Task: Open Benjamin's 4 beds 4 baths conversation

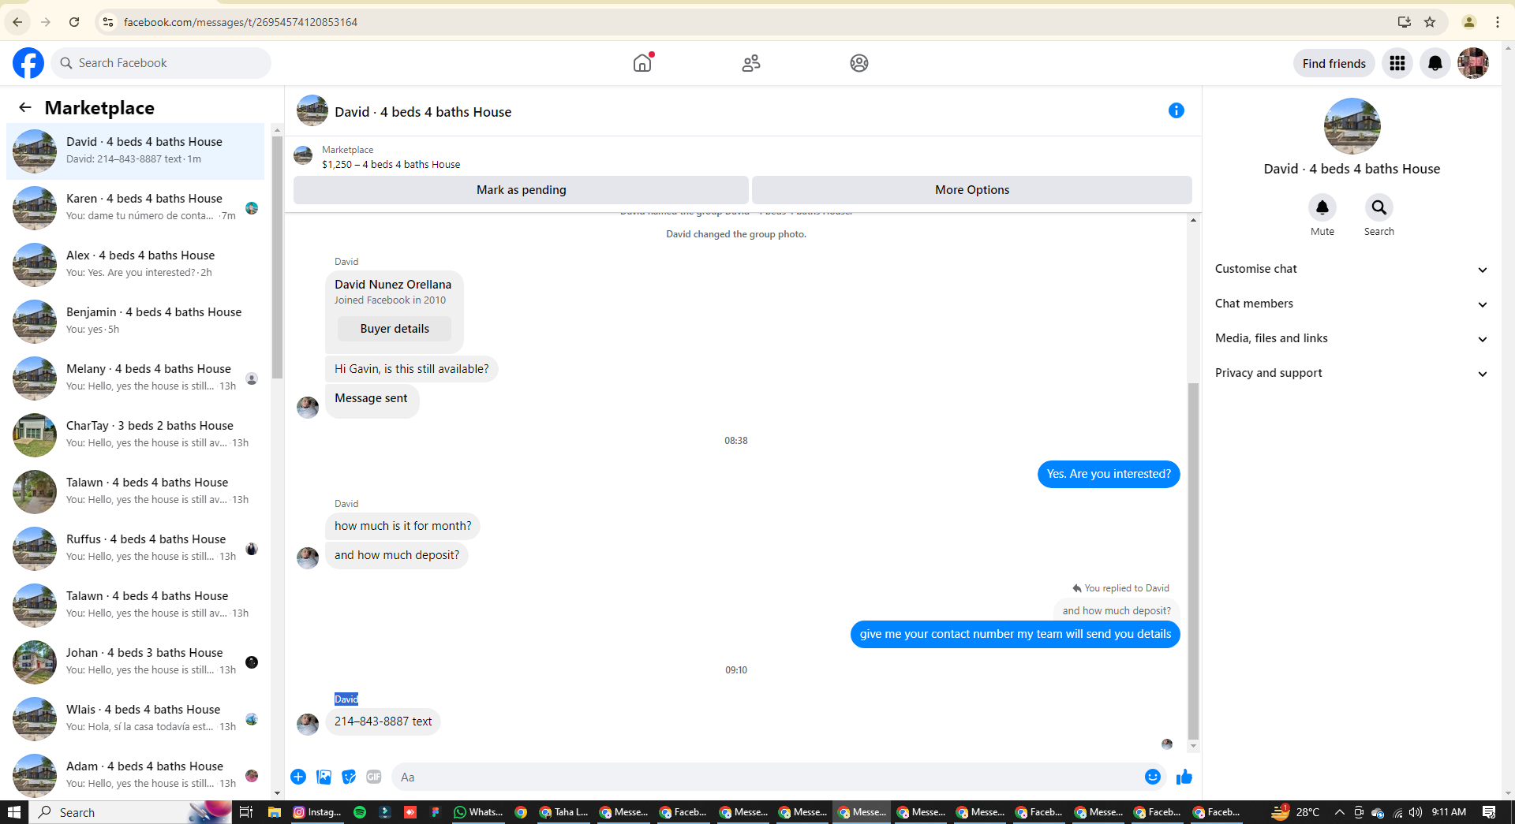Action: 136,321
